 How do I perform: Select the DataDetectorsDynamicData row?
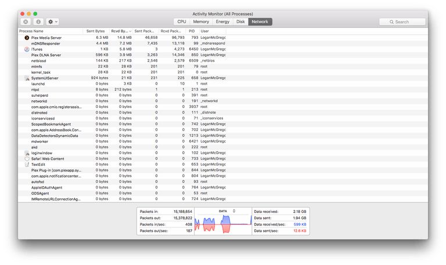pos(223,136)
